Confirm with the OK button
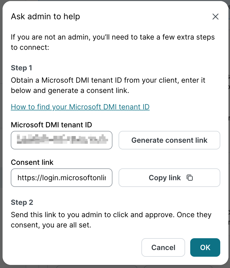 (205, 247)
